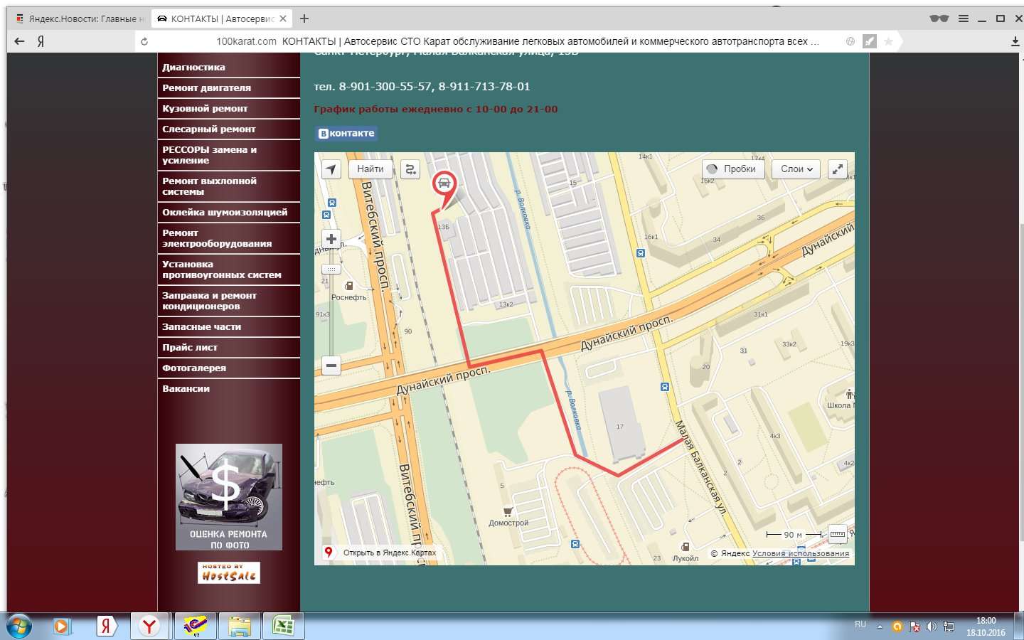Screen dimensions: 1024x640
Task: Open Фотогалерея menu item
Action: 229,368
